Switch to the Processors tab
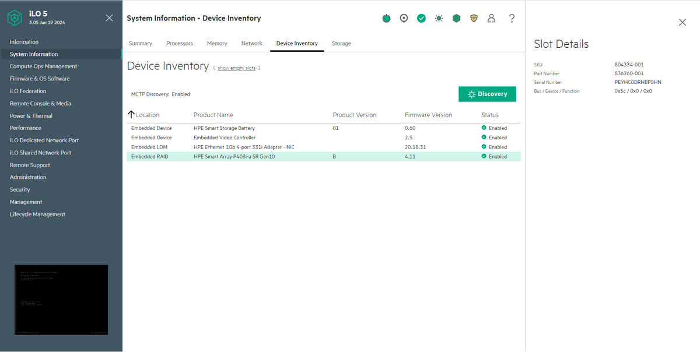Screen dimensions: 700x352 [x=180, y=43]
